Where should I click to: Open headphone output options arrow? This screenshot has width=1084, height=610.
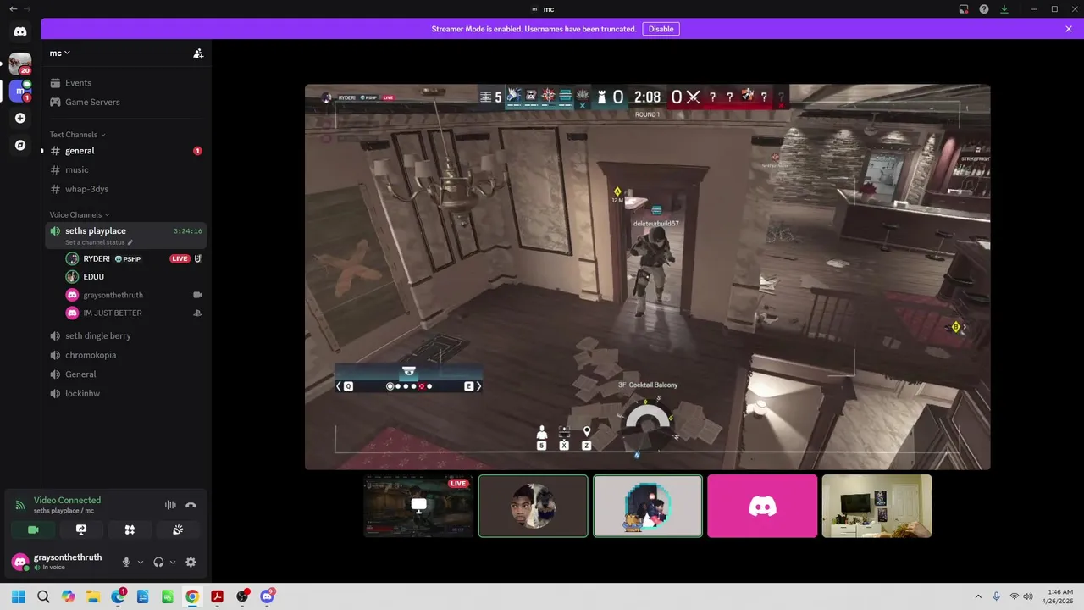[173, 562]
